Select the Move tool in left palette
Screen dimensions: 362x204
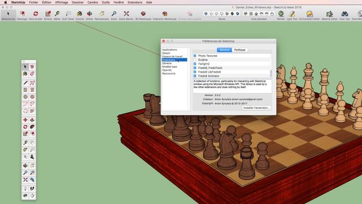click(x=25, y=120)
